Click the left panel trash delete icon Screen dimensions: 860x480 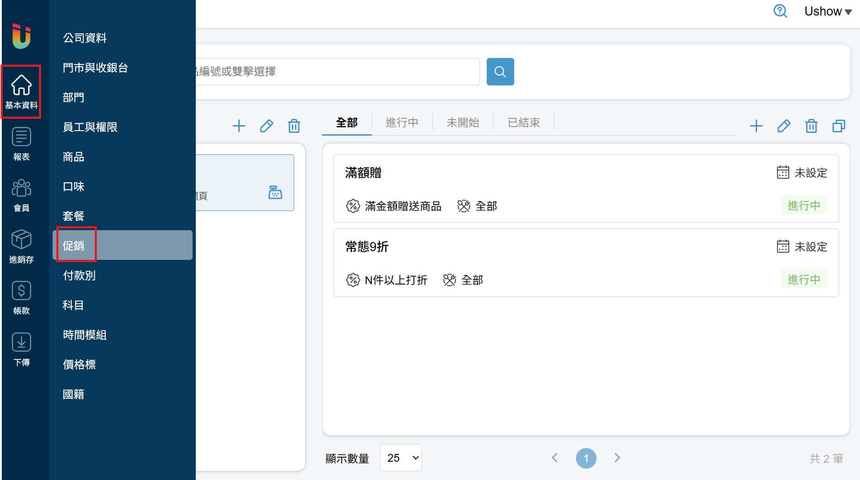coord(294,126)
